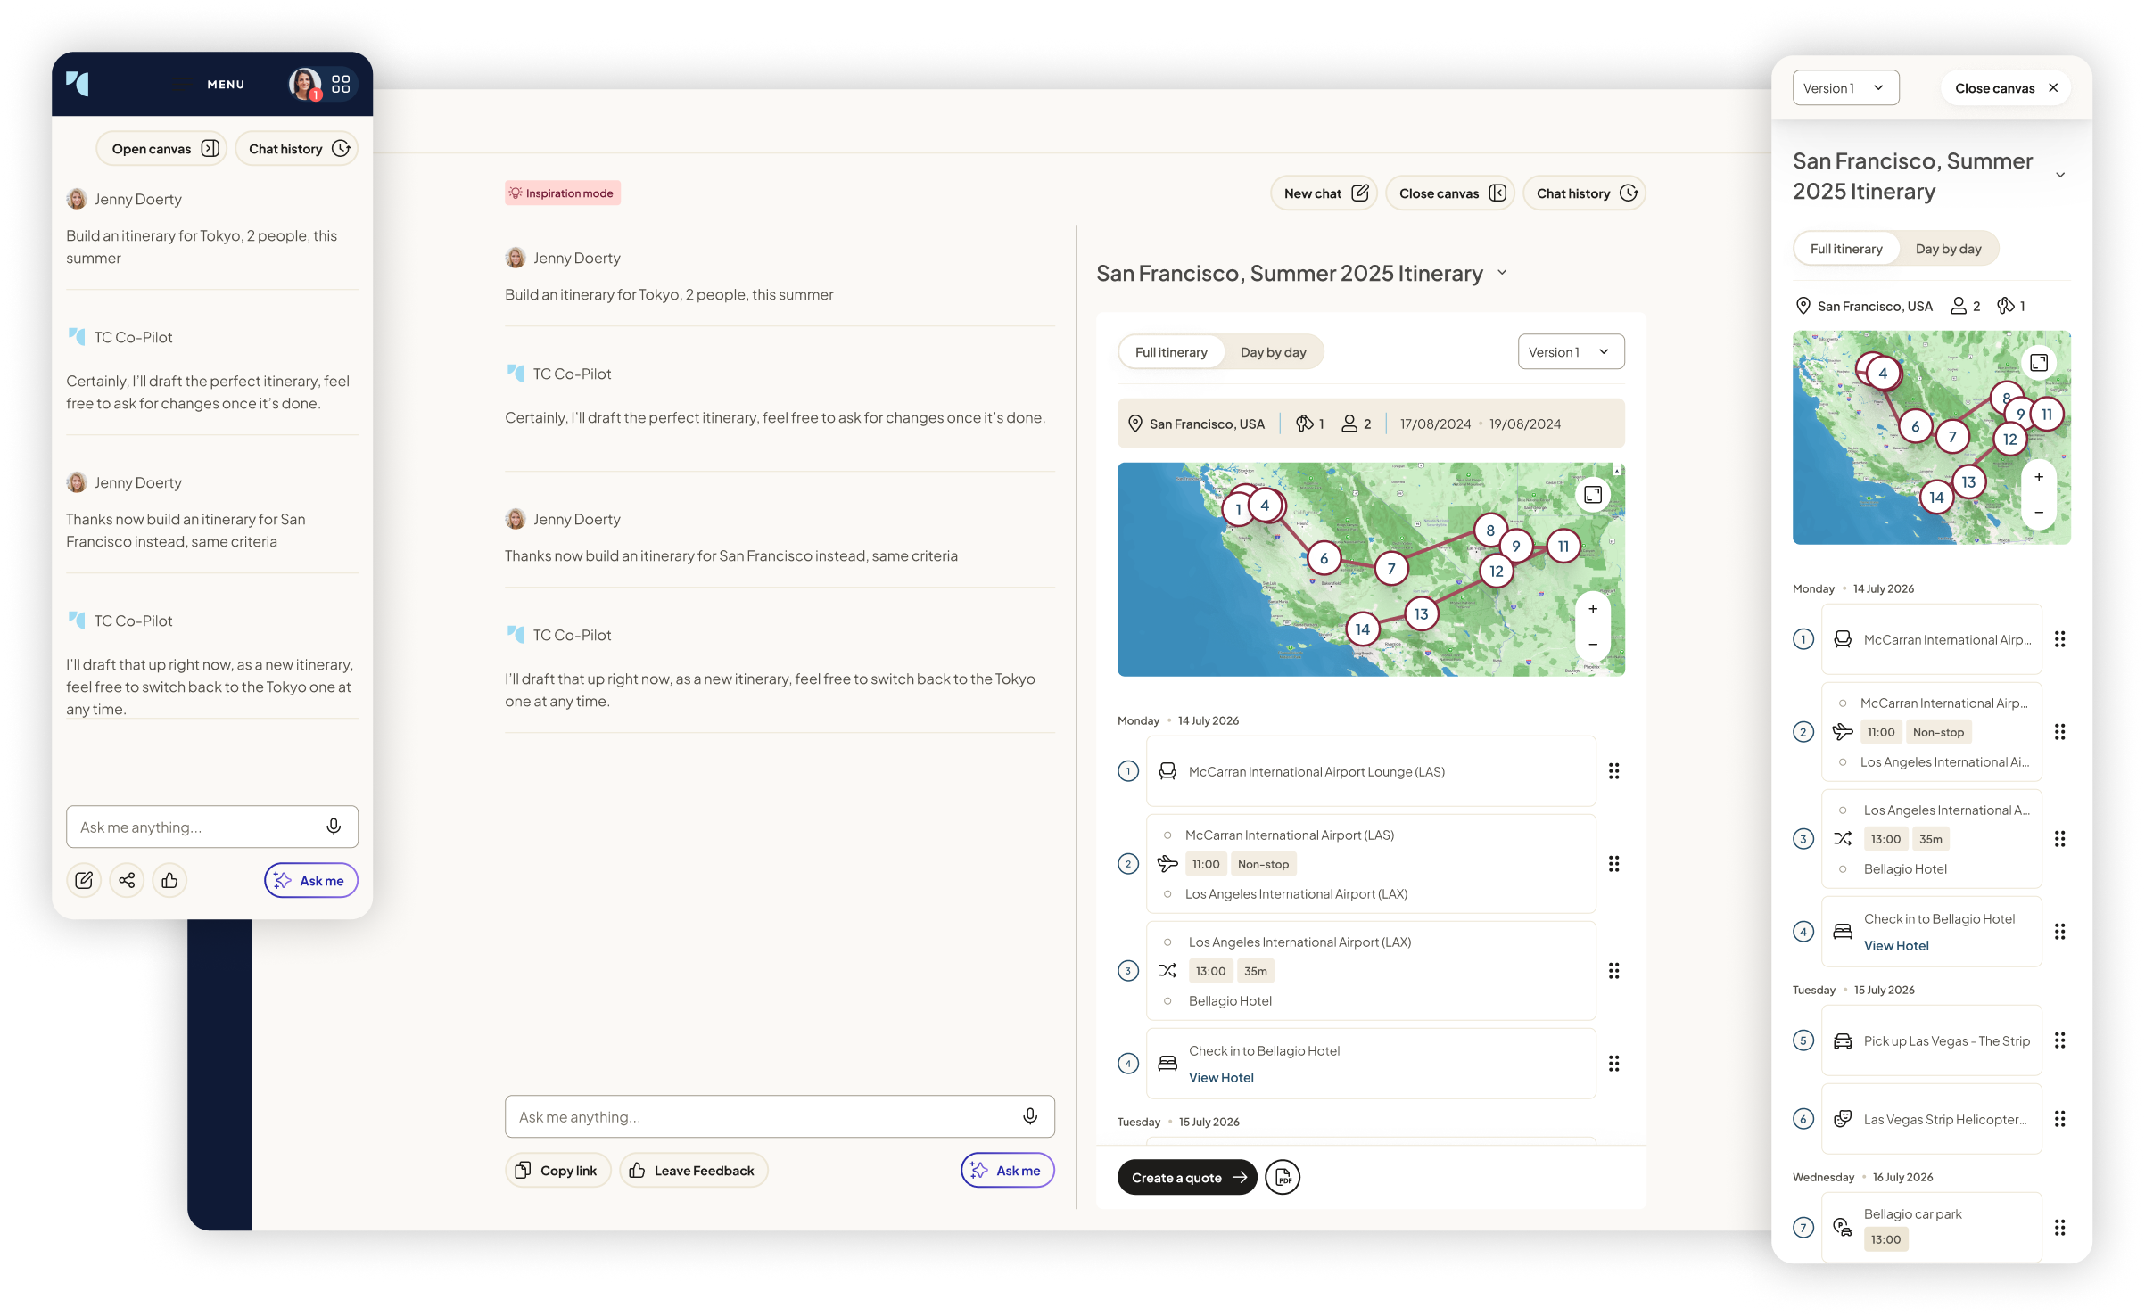Viewport: 2145px width, 1316px height.
Task: Expand the map to fullscreen in main canvas
Action: (x=1593, y=495)
